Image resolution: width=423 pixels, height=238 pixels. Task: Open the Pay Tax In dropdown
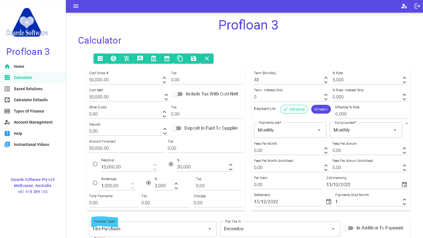point(280,229)
